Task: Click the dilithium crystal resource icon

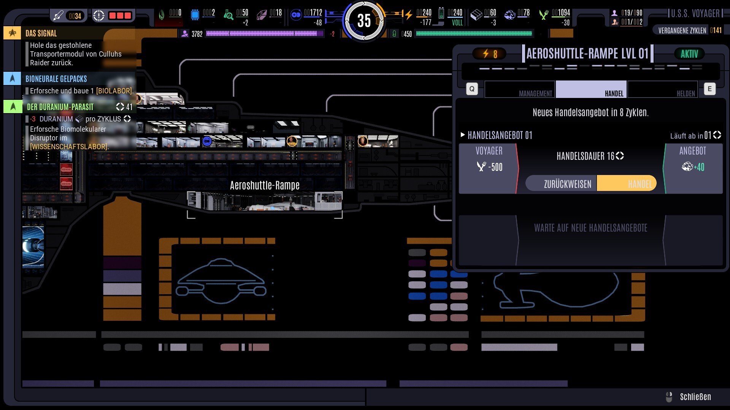Action: (x=510, y=15)
